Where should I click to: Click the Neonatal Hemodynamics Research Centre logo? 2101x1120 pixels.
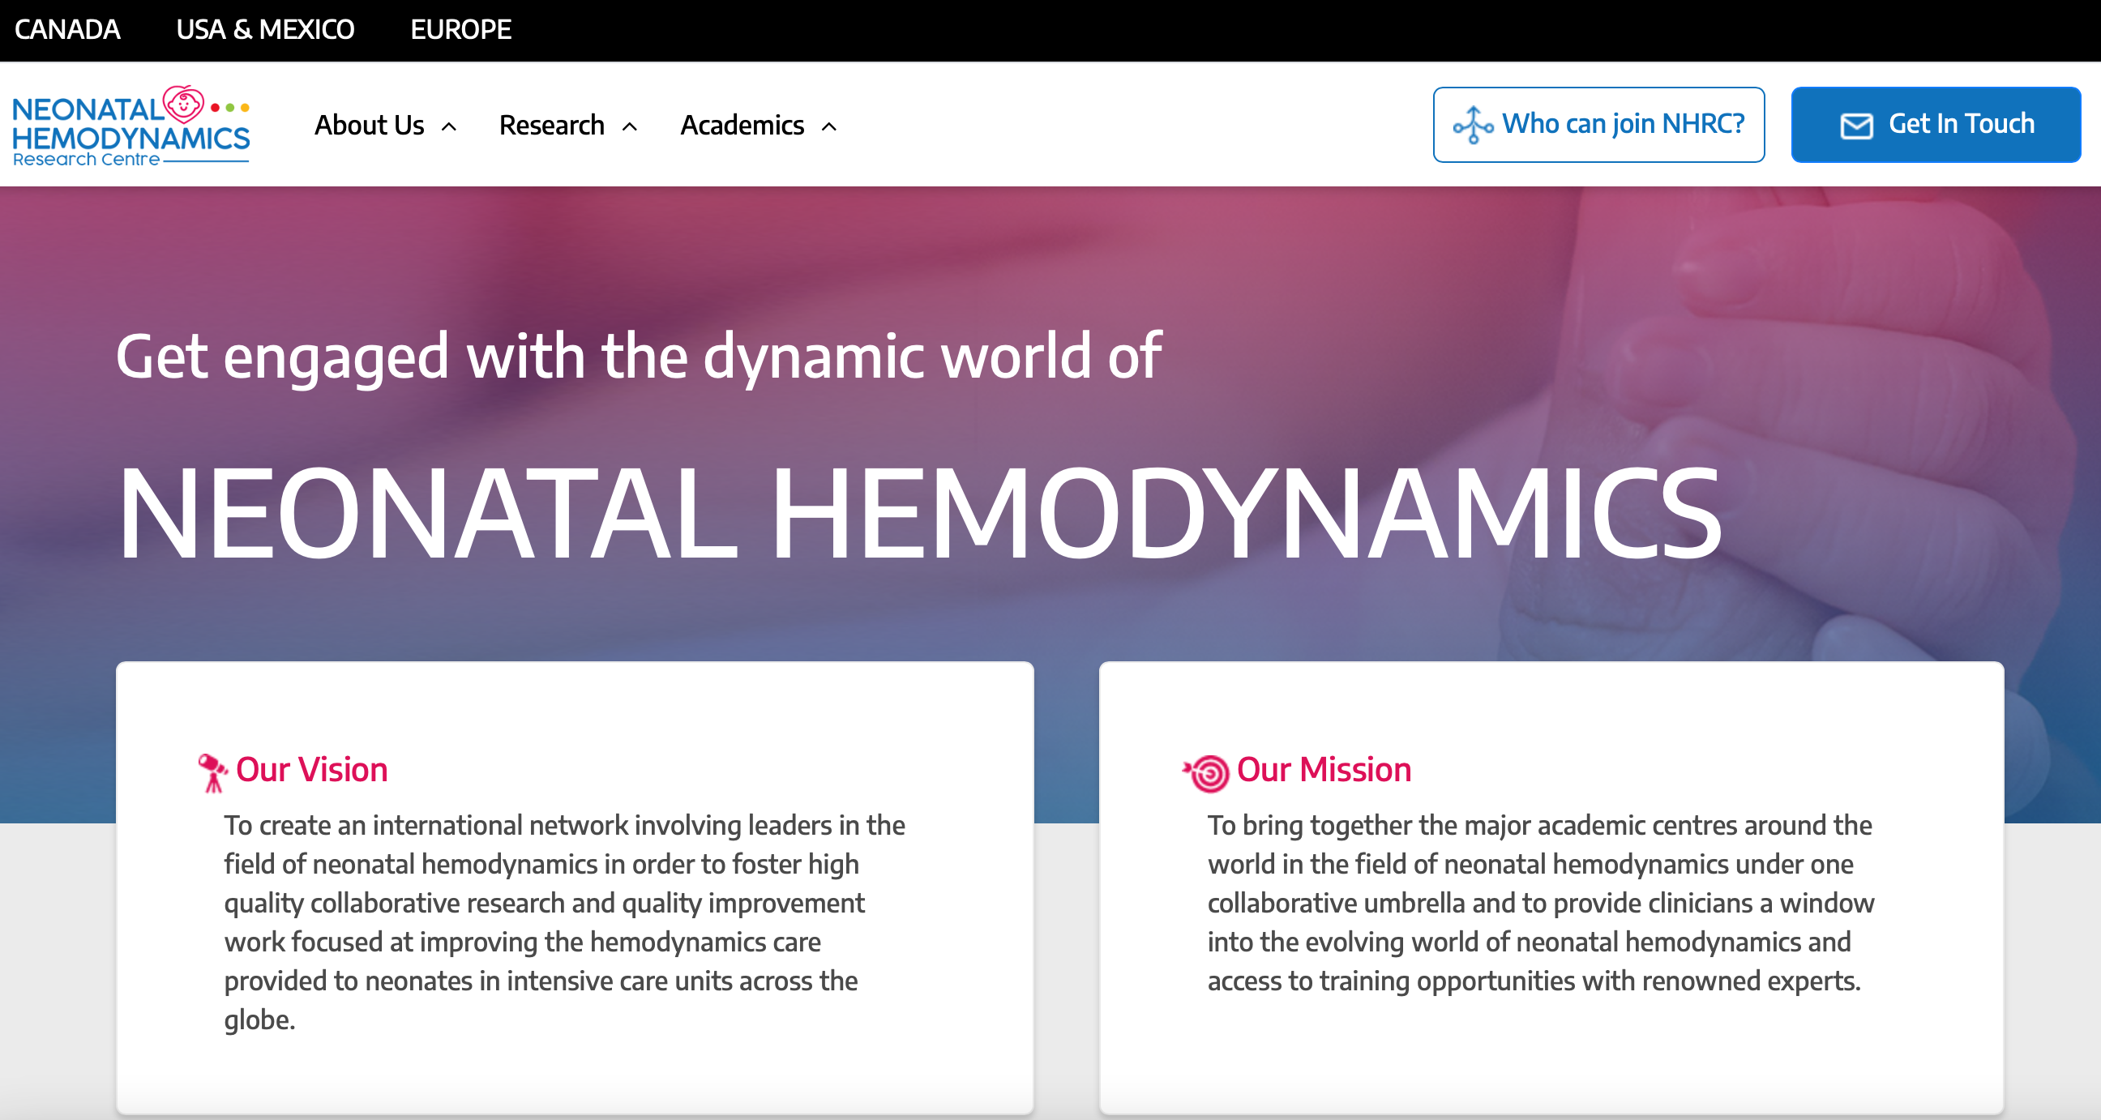pyautogui.click(x=131, y=125)
